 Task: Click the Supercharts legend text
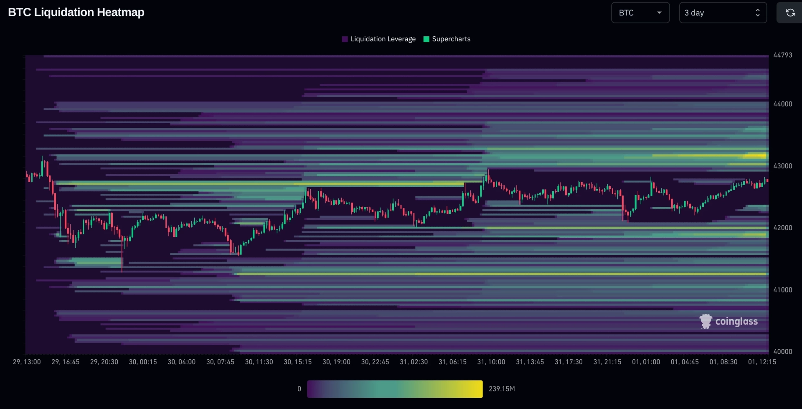(451, 39)
